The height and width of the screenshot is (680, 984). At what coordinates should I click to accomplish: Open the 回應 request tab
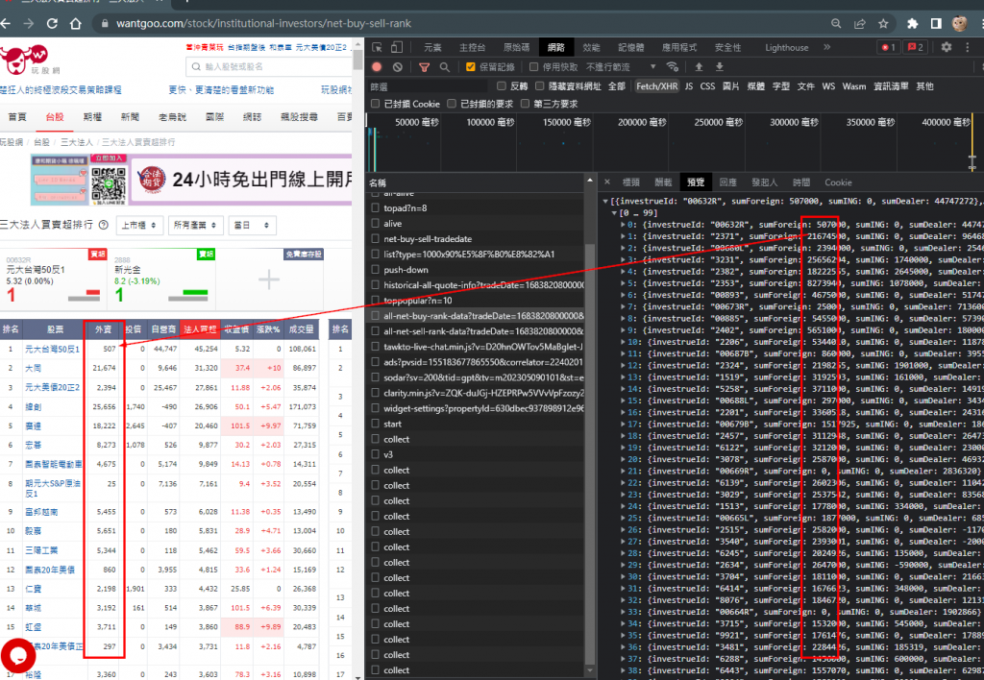(728, 182)
